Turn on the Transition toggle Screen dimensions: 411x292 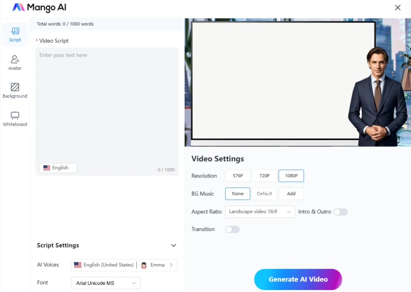click(232, 229)
